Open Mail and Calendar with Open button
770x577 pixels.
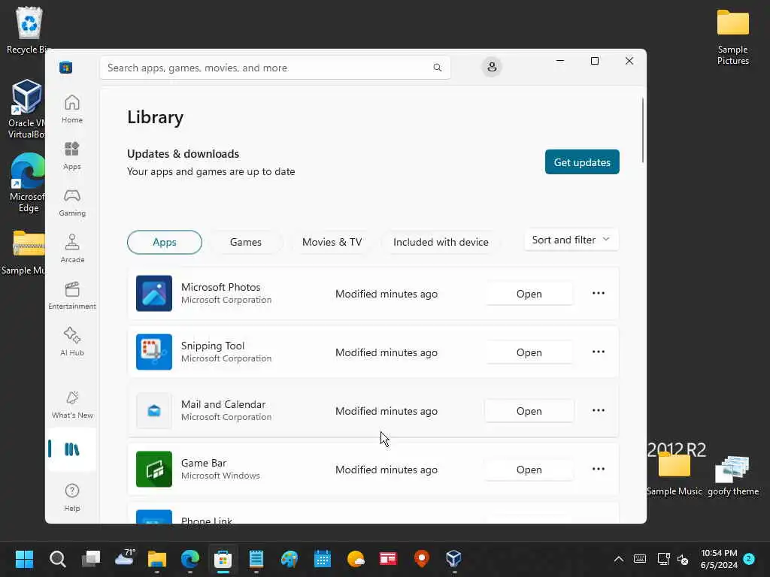529,411
